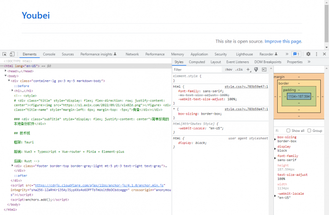The width and height of the screenshot is (329, 215).
Task: Select the ::after pseudo-element row
Action: pyautogui.click(x=20, y=175)
